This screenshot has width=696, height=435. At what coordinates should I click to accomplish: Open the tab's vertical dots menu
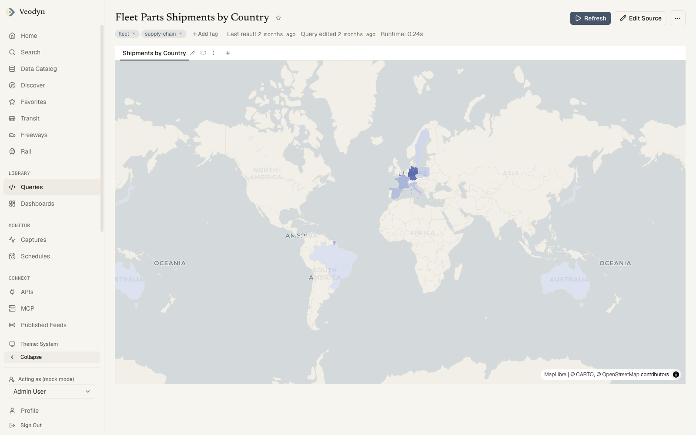point(214,53)
